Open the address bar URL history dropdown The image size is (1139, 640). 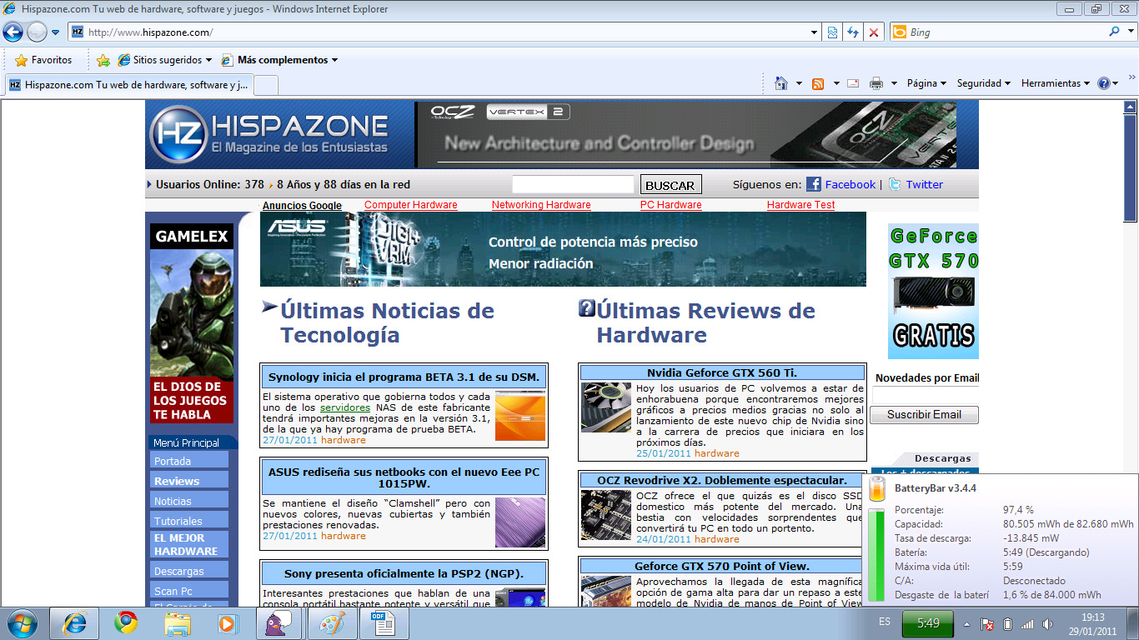815,32
